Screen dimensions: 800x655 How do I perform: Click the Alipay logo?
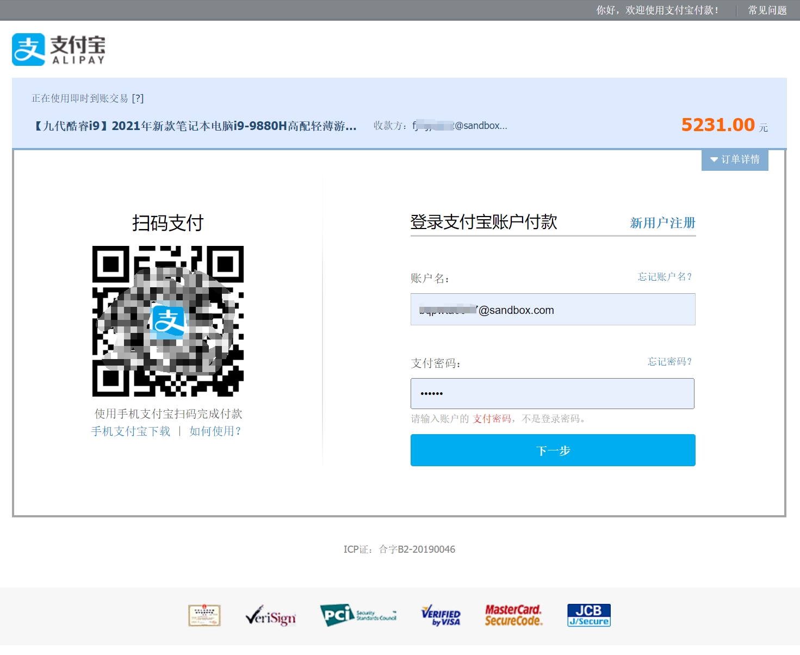click(59, 50)
